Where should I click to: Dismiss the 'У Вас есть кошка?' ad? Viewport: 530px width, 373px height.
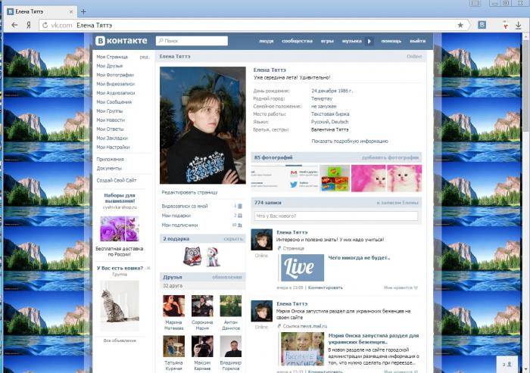point(148,268)
